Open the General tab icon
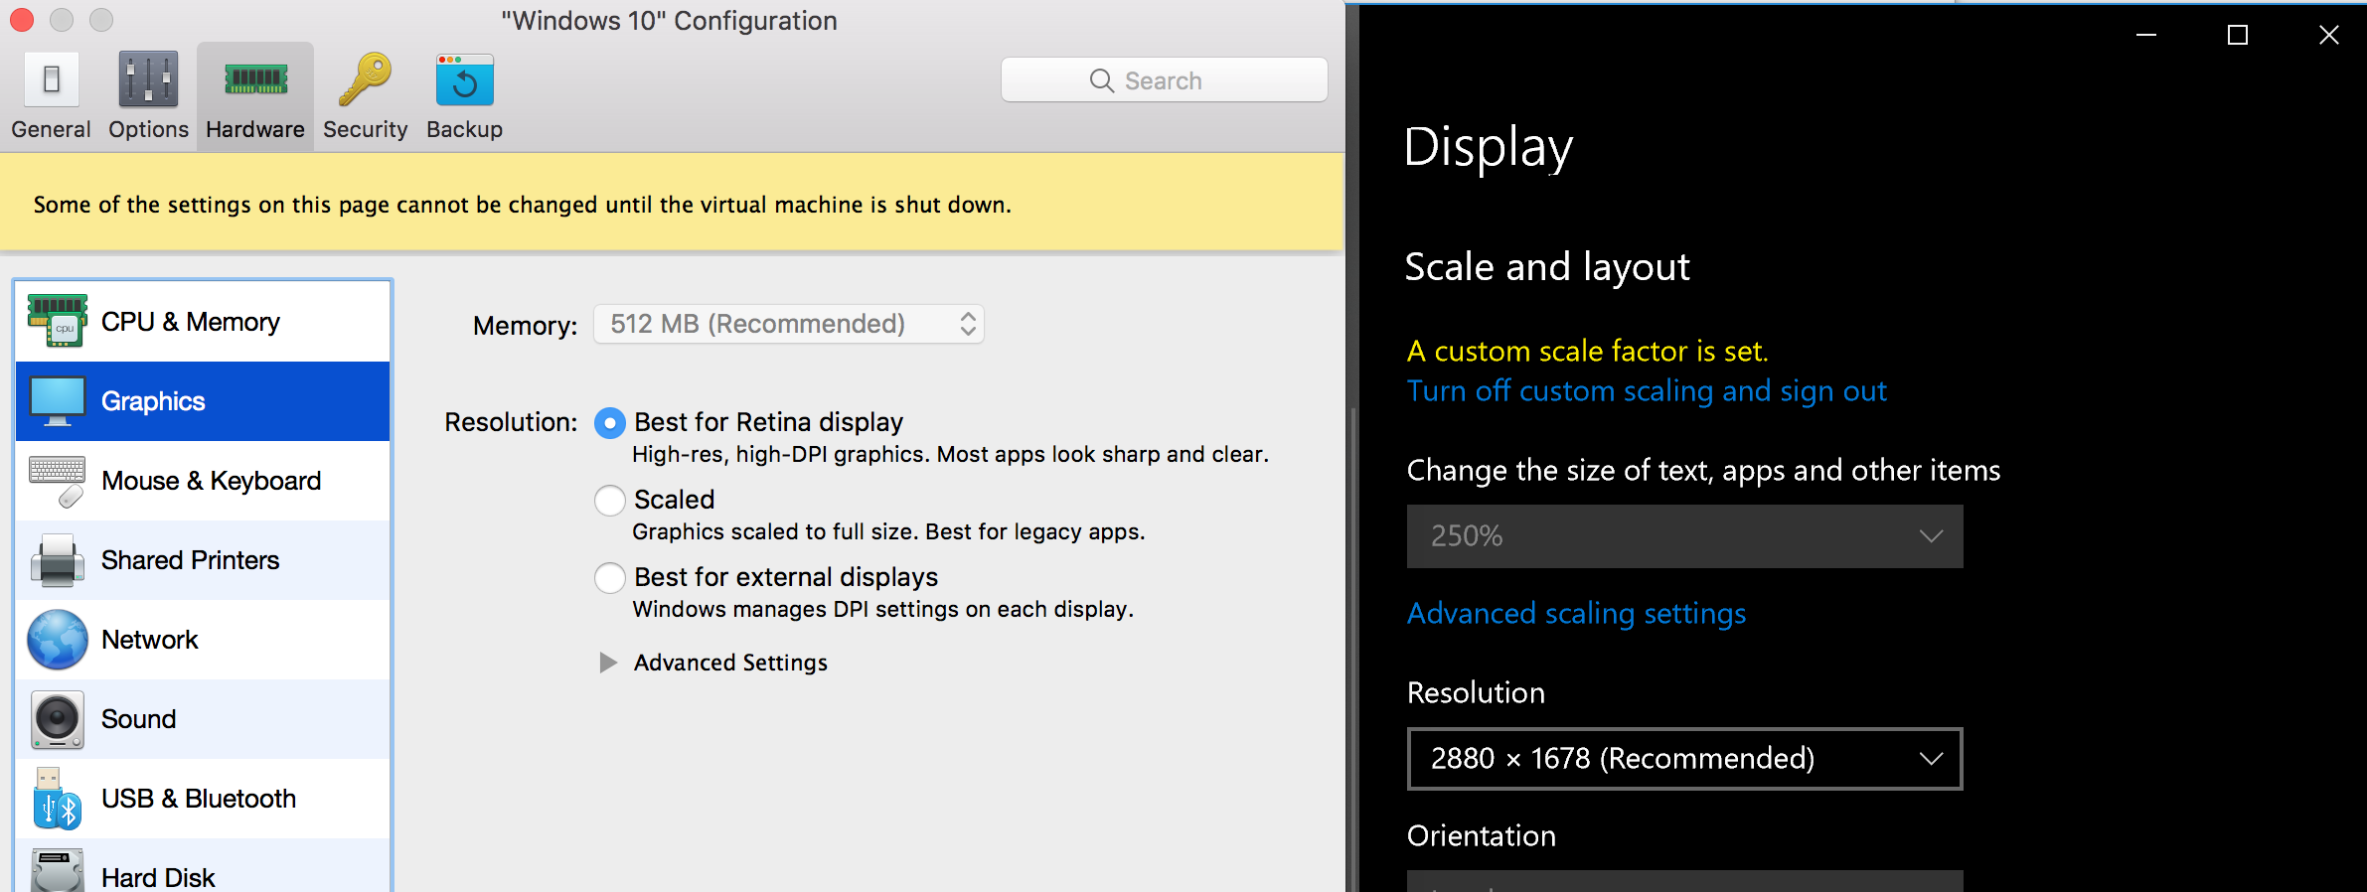This screenshot has width=2367, height=892. pos(51,78)
